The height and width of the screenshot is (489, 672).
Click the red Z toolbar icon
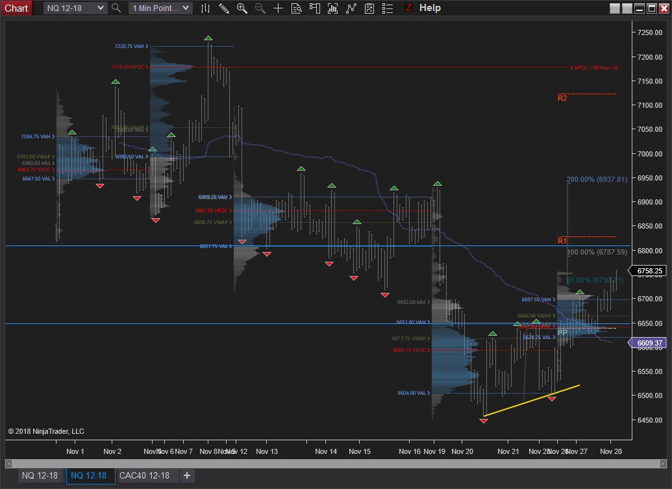tap(408, 8)
